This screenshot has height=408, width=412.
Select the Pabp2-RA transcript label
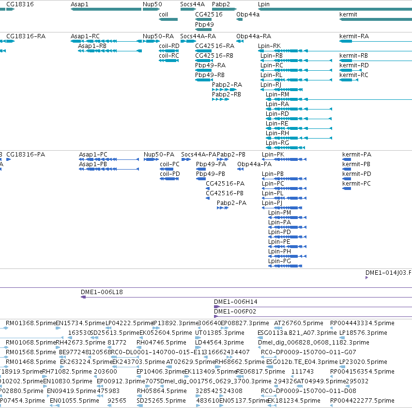[227, 85]
